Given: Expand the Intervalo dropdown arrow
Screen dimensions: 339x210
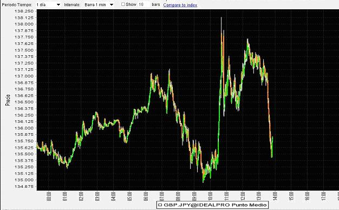Looking at the screenshot, I should pyautogui.click(x=112, y=5).
